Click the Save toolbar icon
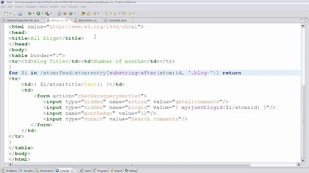Viewport: 309px width, 173px height. [15, 14]
